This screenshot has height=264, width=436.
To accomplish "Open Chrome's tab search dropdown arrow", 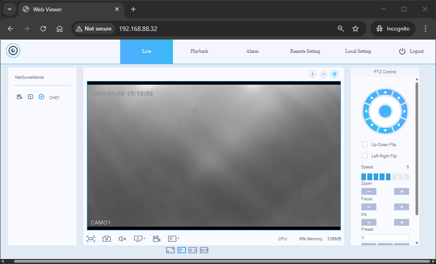I will [x=10, y=9].
